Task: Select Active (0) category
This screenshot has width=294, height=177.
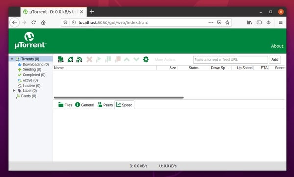Action: 30,80
